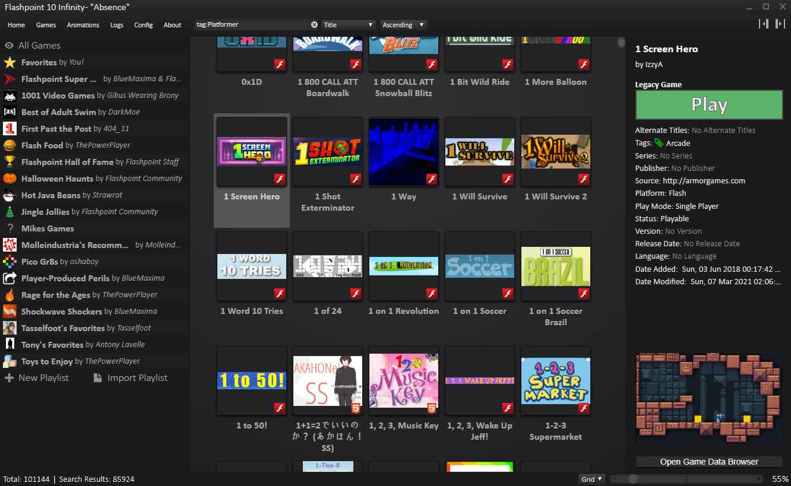This screenshot has width=791, height=486.
Task: Click the Rage for the Ages flame icon
Action: [10, 295]
